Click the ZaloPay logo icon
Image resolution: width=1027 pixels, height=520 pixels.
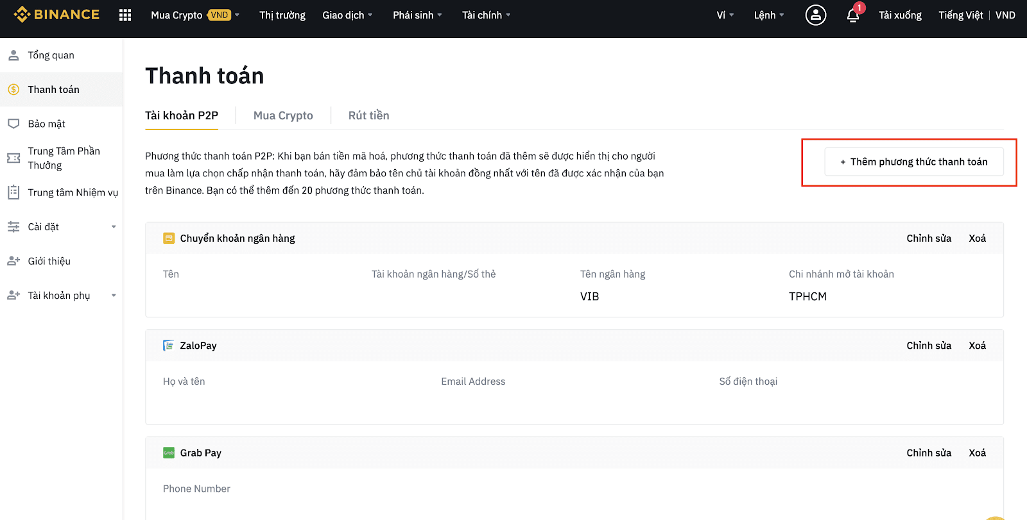click(x=169, y=345)
